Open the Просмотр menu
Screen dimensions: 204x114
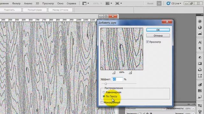(x=48, y=3)
